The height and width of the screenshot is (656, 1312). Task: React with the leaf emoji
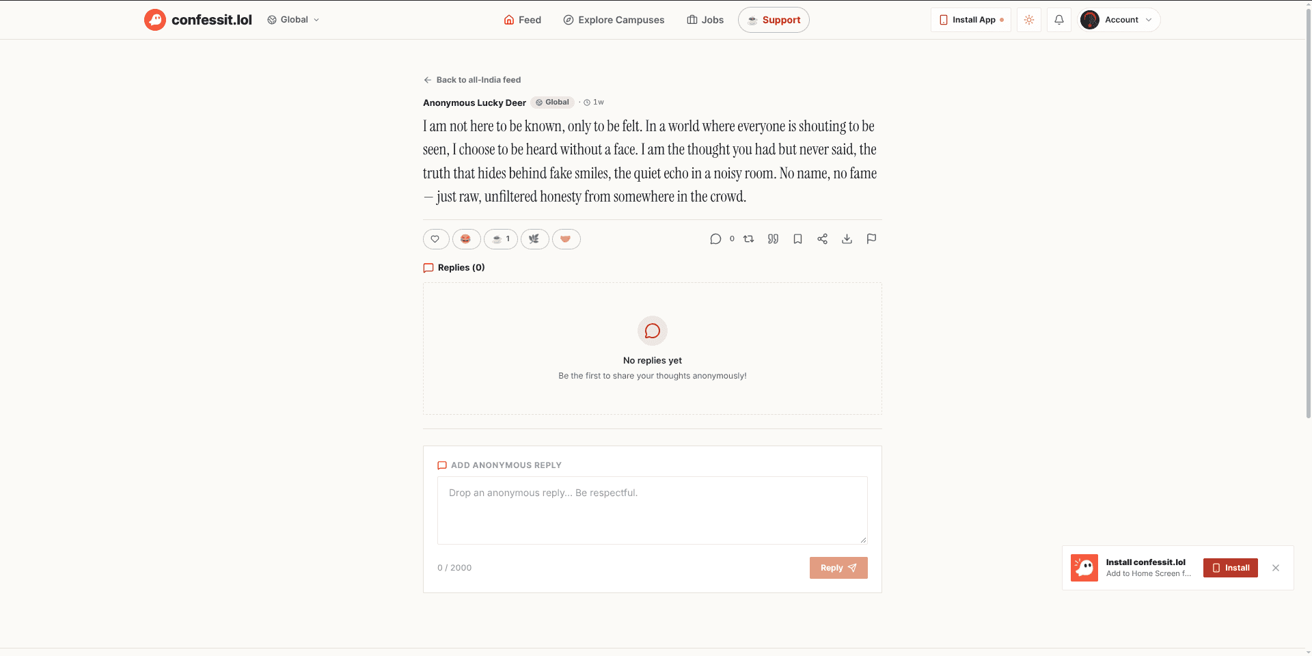coord(534,239)
